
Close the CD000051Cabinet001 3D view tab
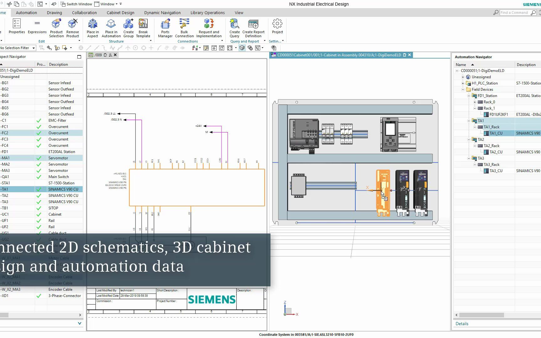[x=410, y=55]
